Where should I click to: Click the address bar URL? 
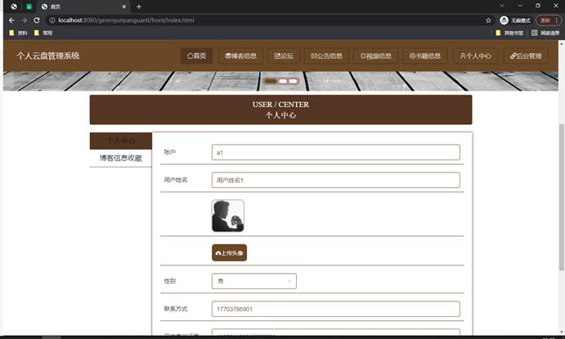click(126, 20)
